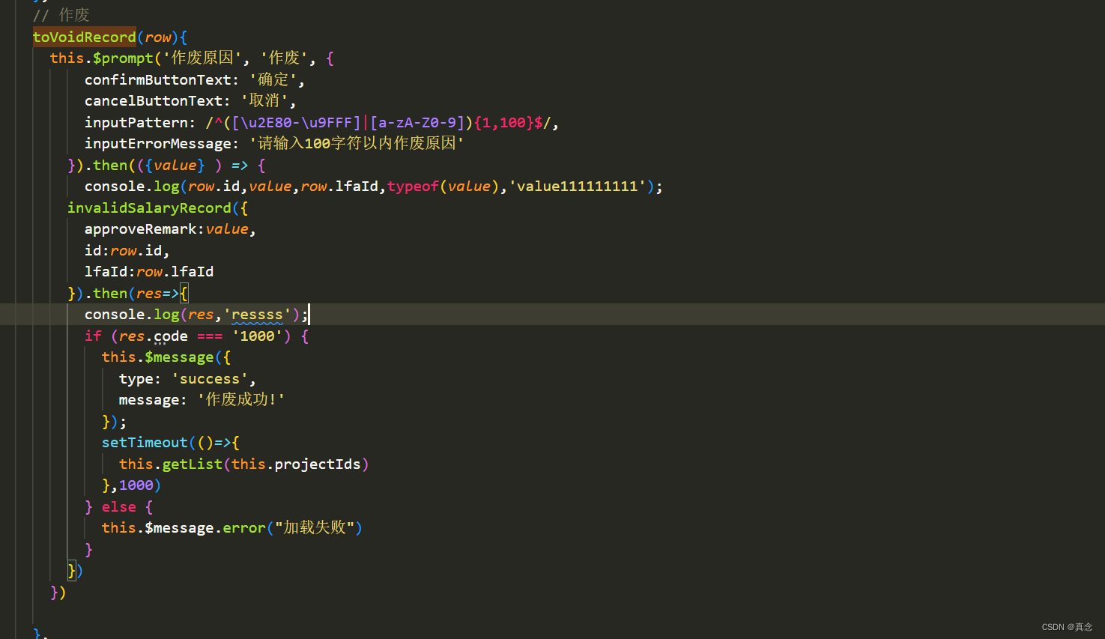Click the id:row.id line

point(127,250)
